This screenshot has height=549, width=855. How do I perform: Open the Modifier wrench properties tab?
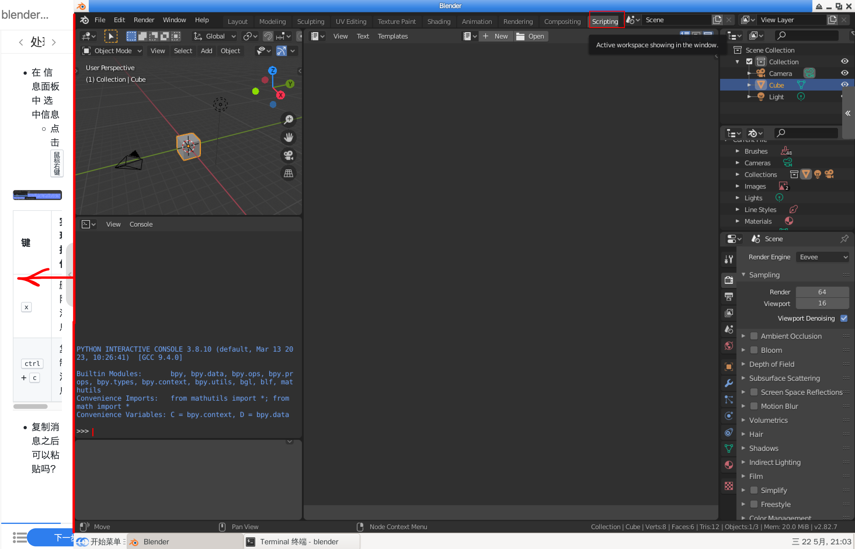pyautogui.click(x=729, y=383)
